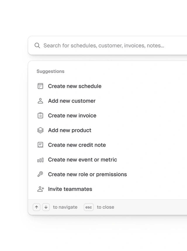Image resolution: width=187 pixels, height=251 pixels.
Task: Click the add-user icon beside Invite teammates
Action: [x=41, y=189]
